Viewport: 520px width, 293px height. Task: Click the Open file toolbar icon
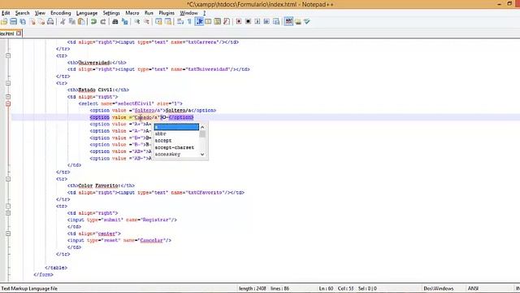tap(4, 22)
